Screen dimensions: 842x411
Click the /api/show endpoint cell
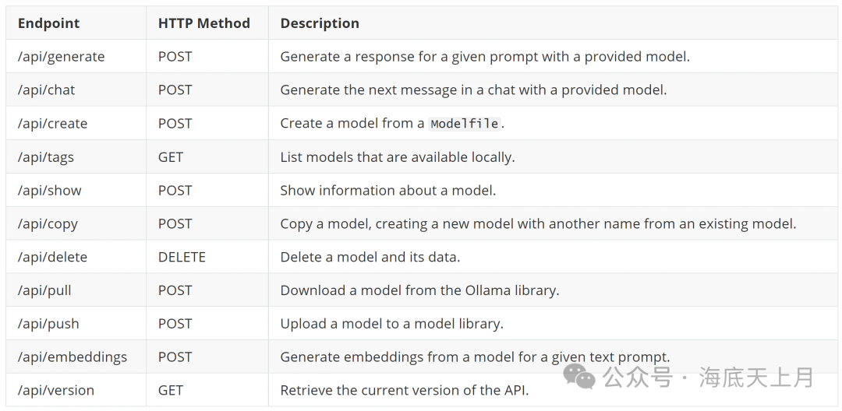[49, 191]
